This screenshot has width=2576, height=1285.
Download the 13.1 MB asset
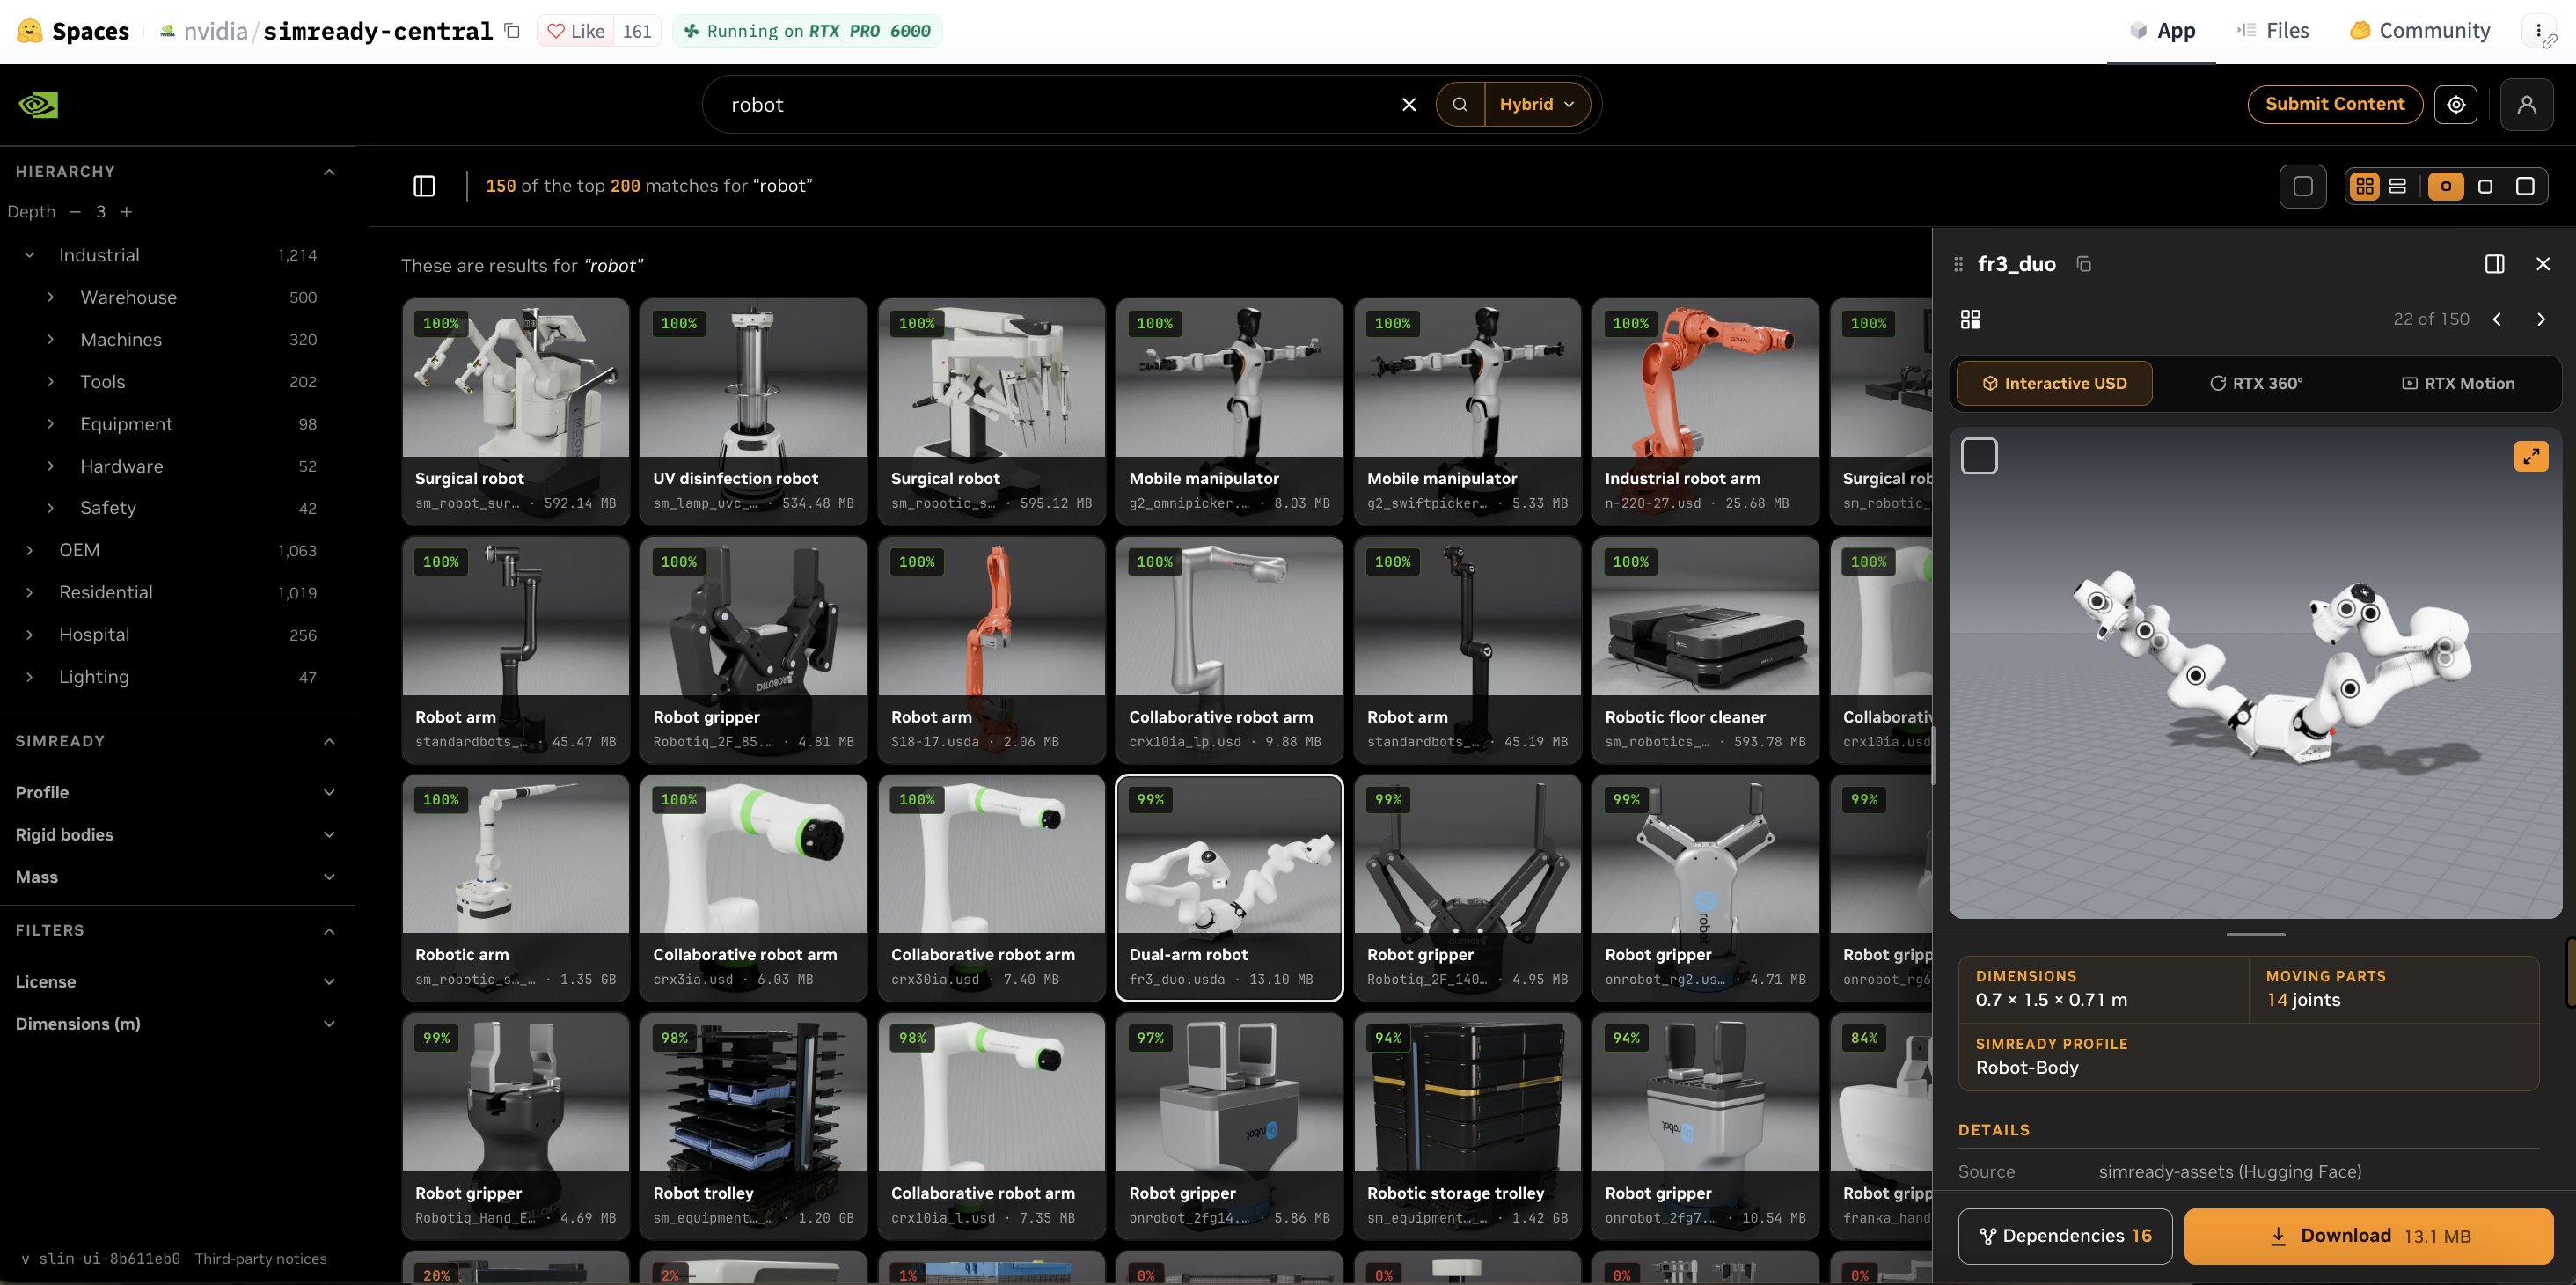2368,1236
